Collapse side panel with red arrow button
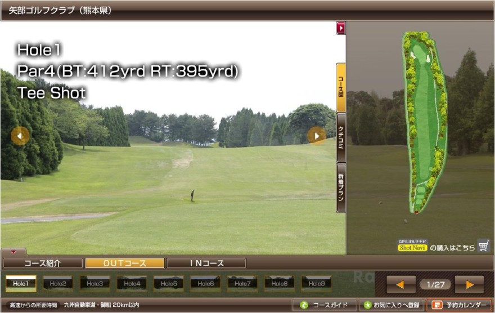The height and width of the screenshot is (313, 495). coord(340,28)
